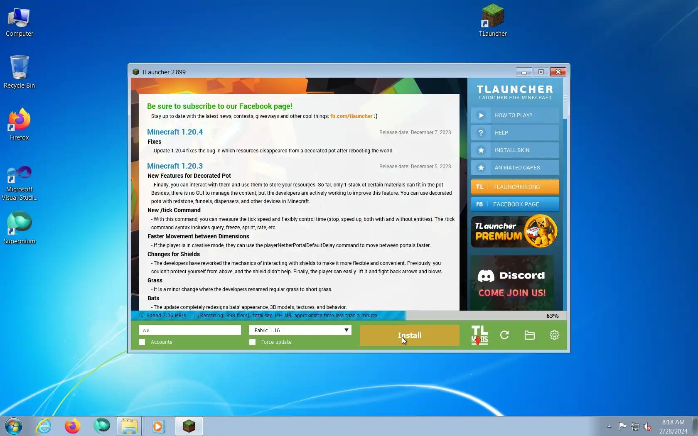
Task: Open the TLauncher Premium banner
Action: (x=515, y=231)
